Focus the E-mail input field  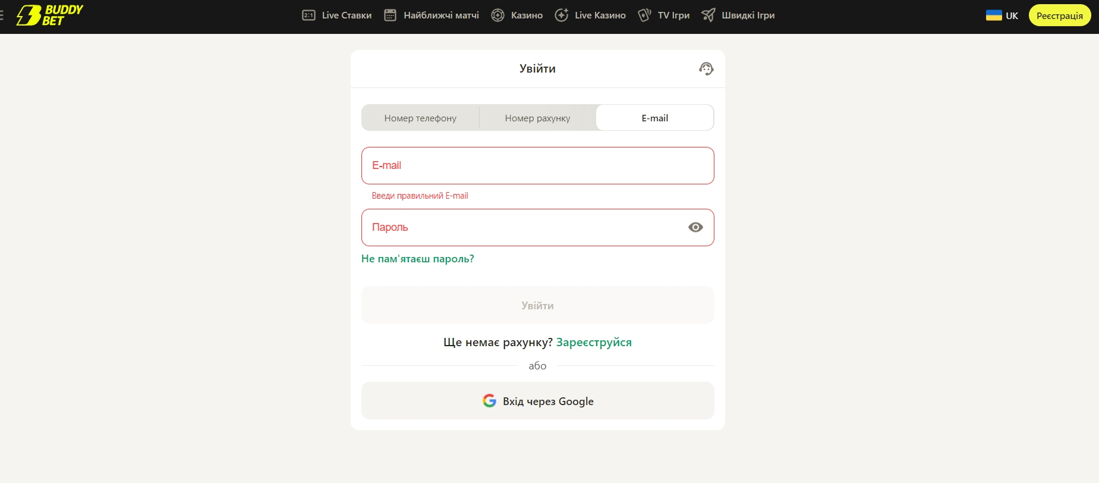coord(537,165)
